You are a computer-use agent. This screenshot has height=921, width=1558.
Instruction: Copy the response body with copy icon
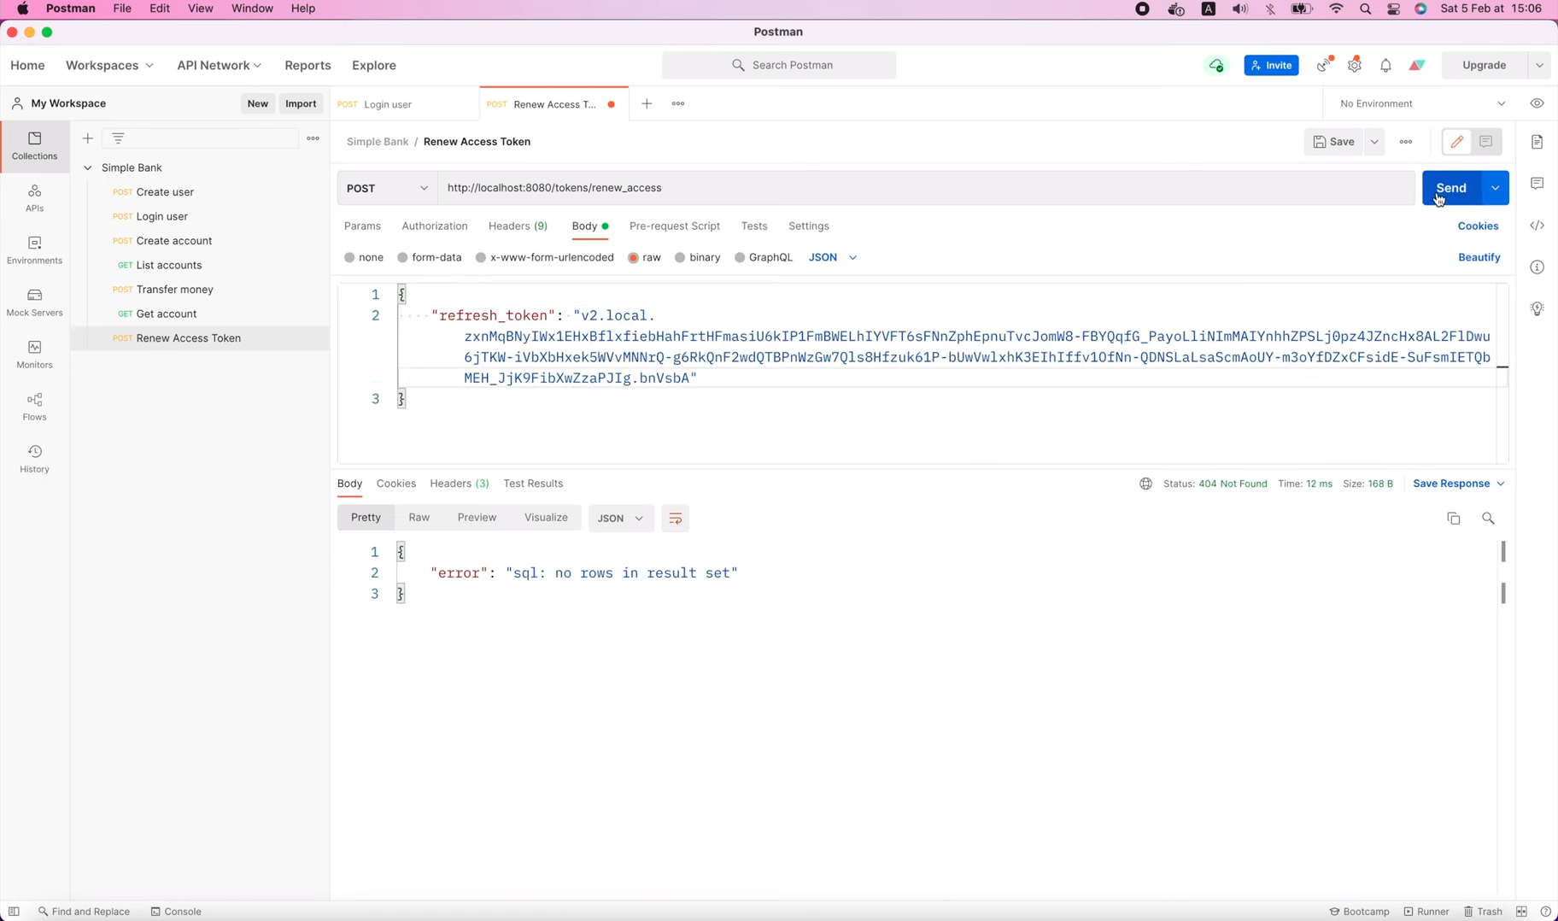(1454, 519)
